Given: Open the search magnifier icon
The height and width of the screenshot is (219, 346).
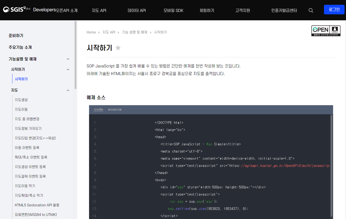Looking at the screenshot, I should [311, 10].
